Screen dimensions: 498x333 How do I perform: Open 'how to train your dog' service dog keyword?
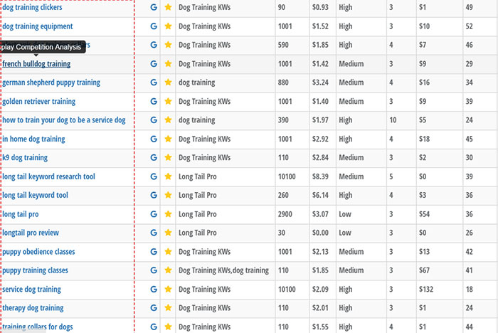(x=64, y=120)
